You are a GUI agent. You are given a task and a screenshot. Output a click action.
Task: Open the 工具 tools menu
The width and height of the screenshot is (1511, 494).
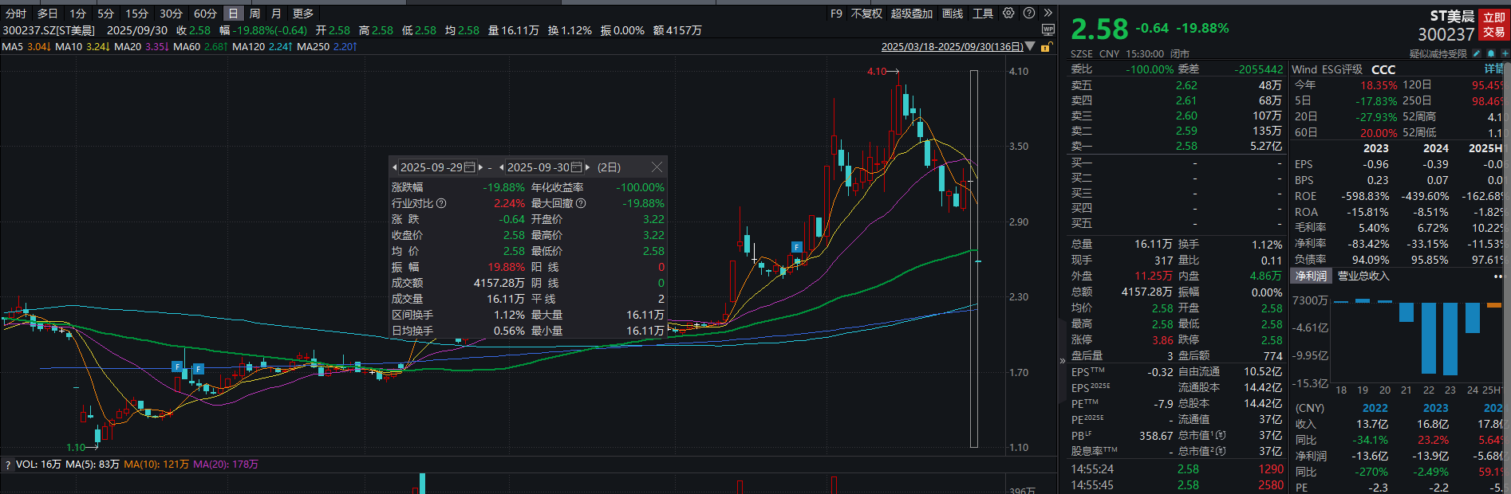(x=983, y=14)
